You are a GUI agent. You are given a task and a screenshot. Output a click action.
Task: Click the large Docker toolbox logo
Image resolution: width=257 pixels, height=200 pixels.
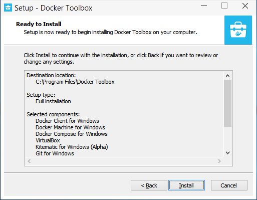coord(238,30)
